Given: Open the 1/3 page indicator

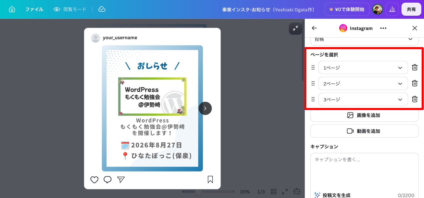Looking at the screenshot, I should tap(261, 192).
